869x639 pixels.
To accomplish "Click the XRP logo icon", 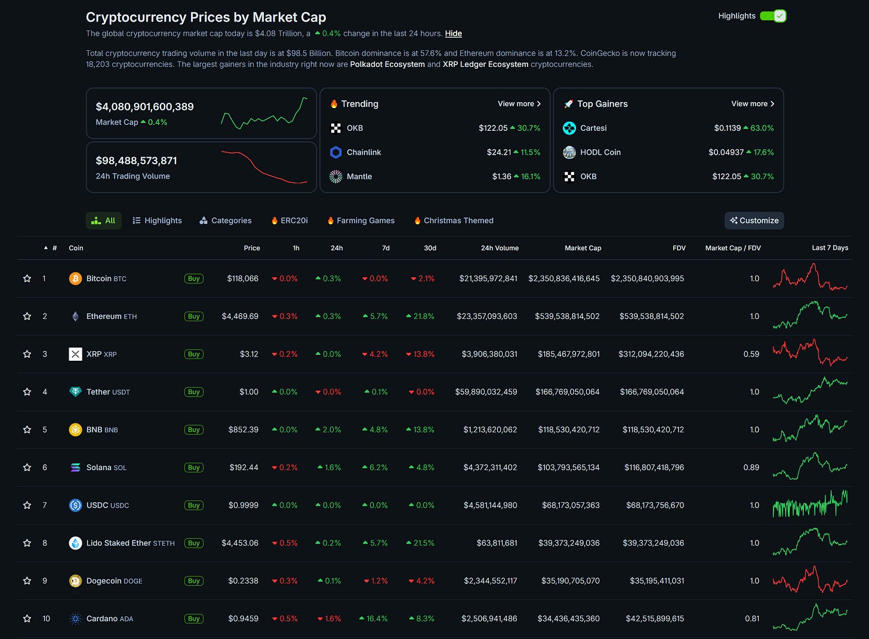I will (x=75, y=354).
